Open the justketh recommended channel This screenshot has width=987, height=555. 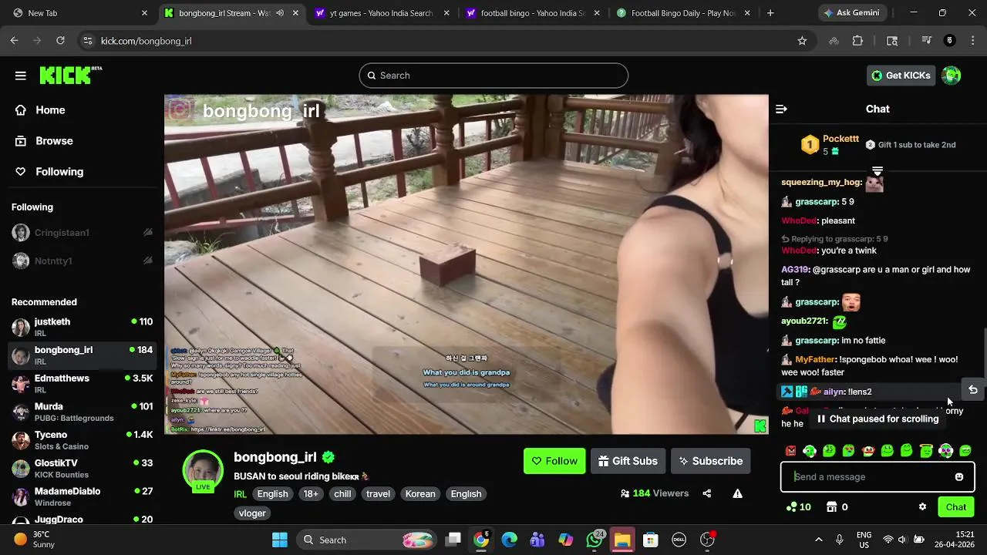click(x=81, y=327)
